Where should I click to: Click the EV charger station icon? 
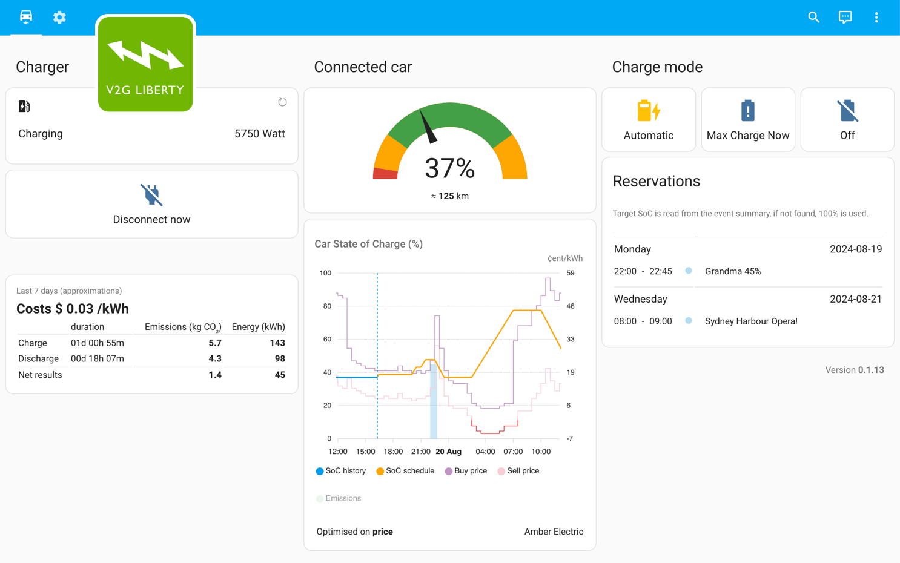[24, 107]
